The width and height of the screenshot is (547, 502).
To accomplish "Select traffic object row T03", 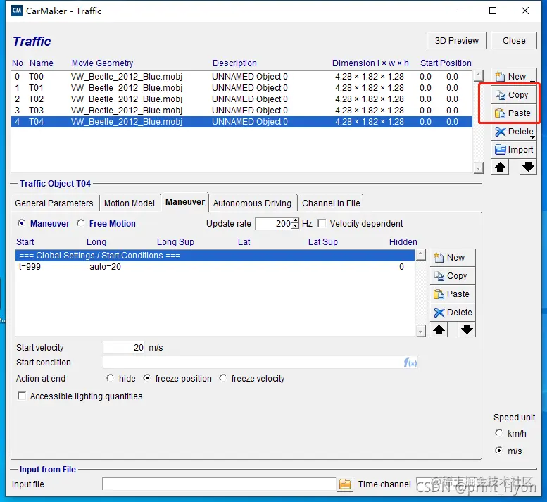I will (241, 111).
